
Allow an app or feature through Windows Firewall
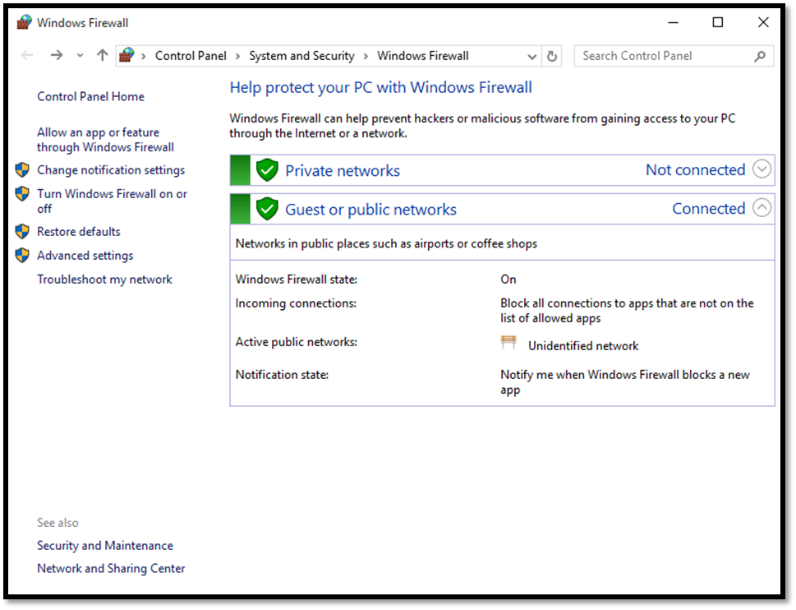(105, 140)
